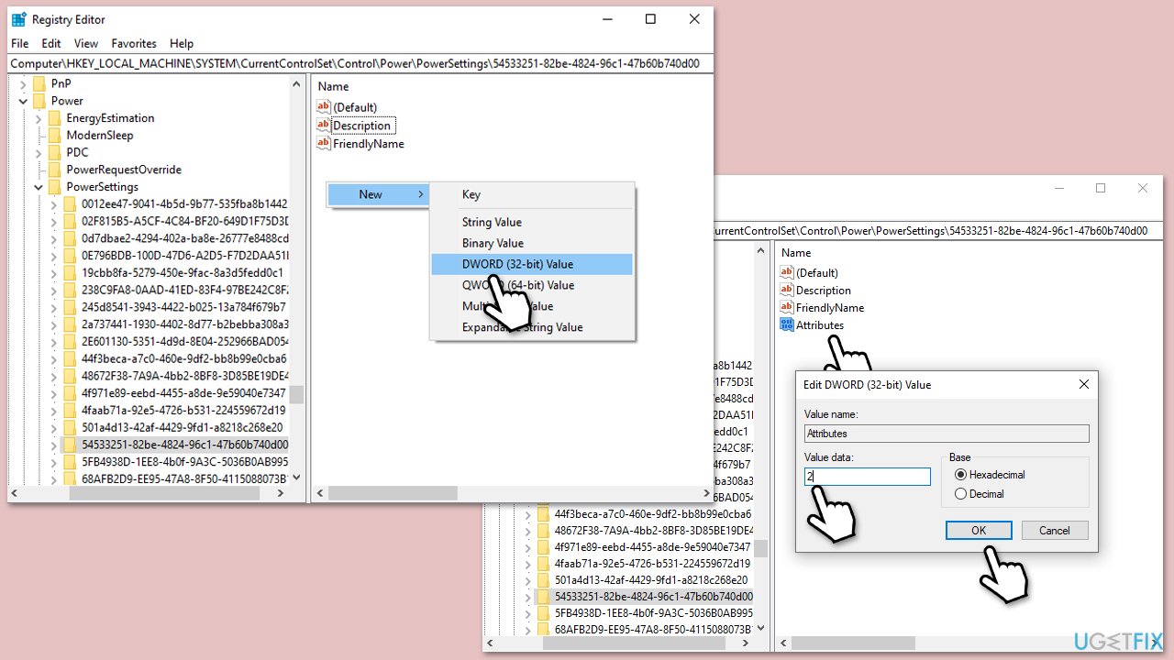Select the EnergyEstimation folder icon
This screenshot has height=660, width=1174.
(x=54, y=118)
